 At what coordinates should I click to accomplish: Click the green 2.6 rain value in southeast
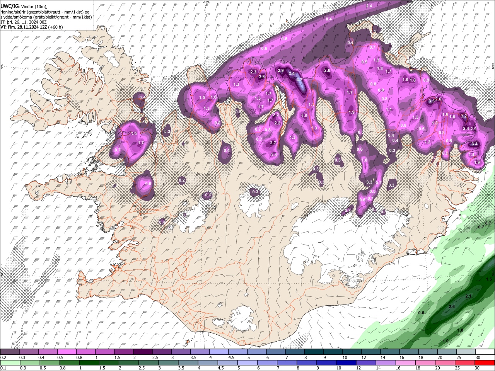(452, 306)
